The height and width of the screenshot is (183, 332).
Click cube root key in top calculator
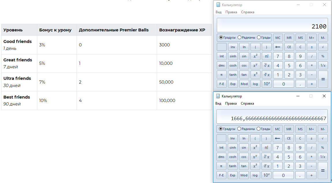click(x=266, y=75)
